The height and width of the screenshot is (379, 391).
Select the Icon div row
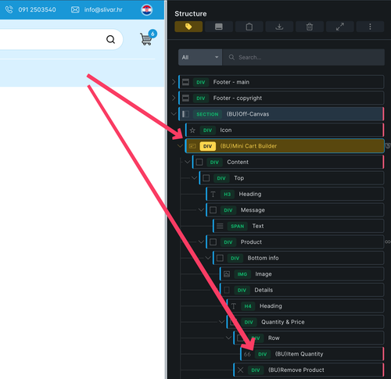285,130
